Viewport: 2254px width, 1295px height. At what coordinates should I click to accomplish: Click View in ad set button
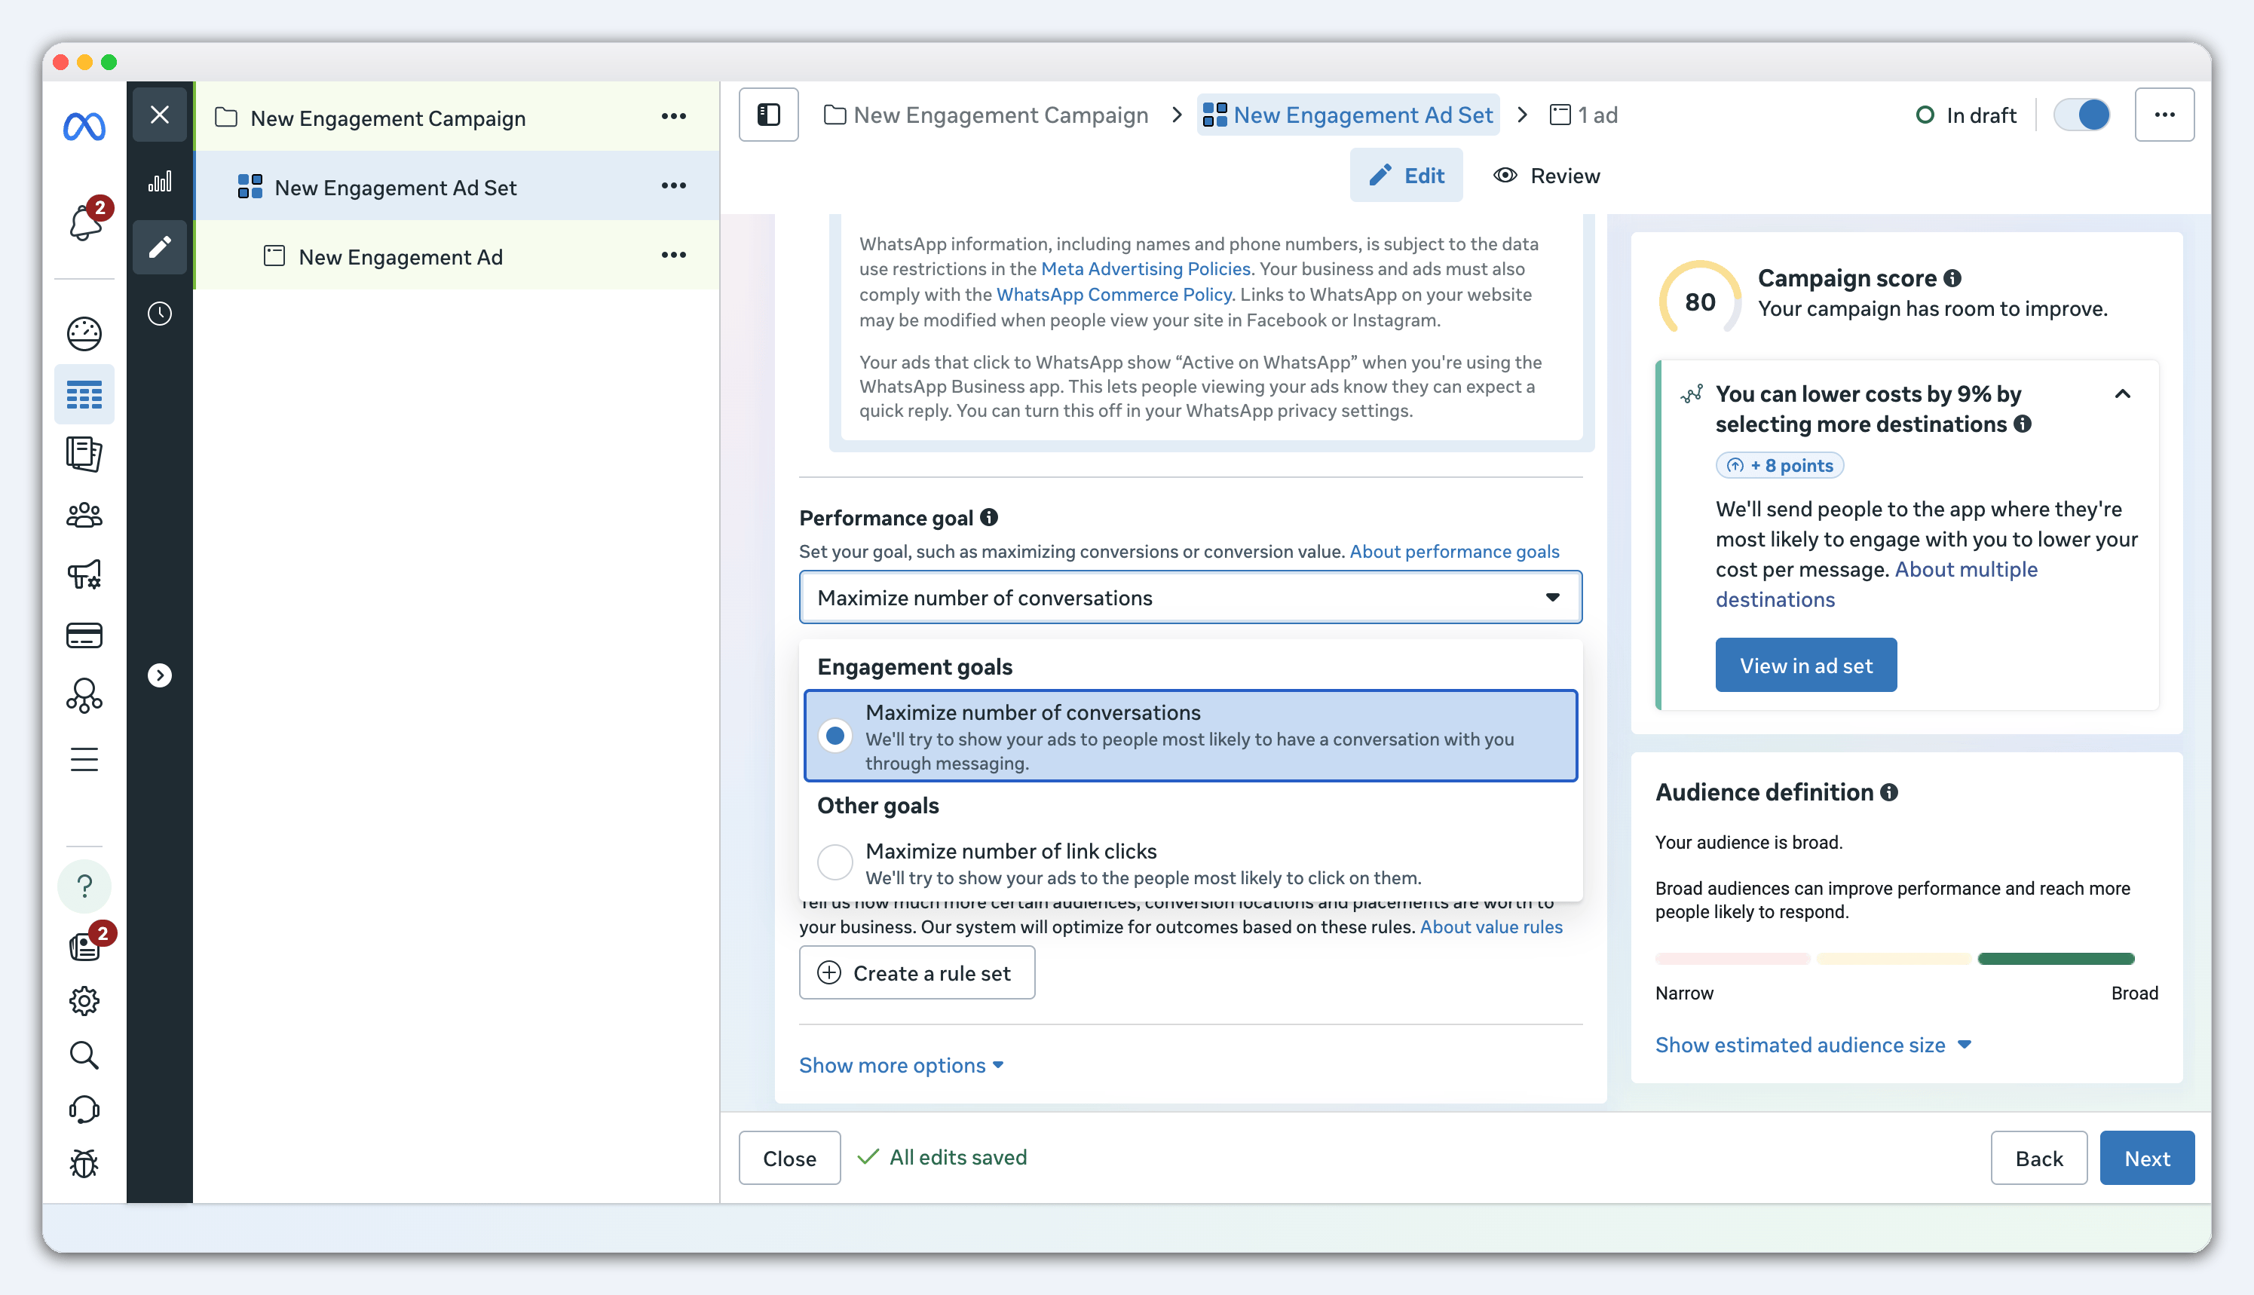click(x=1805, y=666)
